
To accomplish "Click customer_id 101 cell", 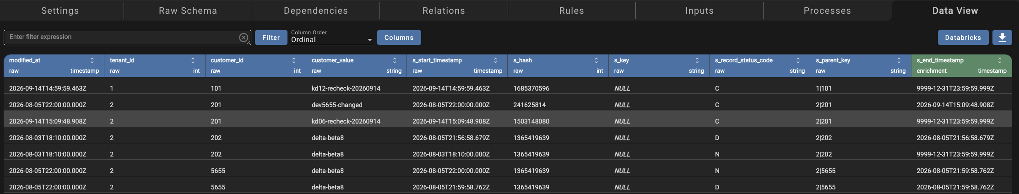I will coord(216,88).
